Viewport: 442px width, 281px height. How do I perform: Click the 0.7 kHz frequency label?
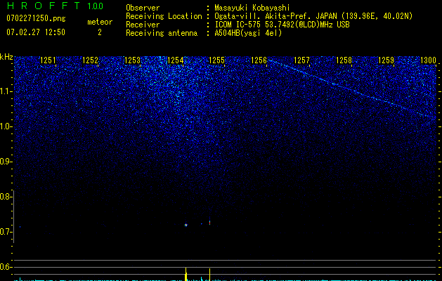[5, 232]
